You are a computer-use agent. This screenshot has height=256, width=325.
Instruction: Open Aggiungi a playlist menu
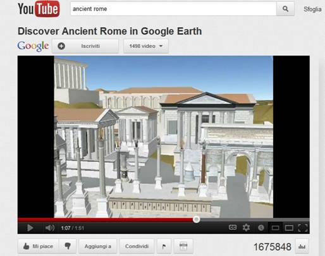pos(97,246)
